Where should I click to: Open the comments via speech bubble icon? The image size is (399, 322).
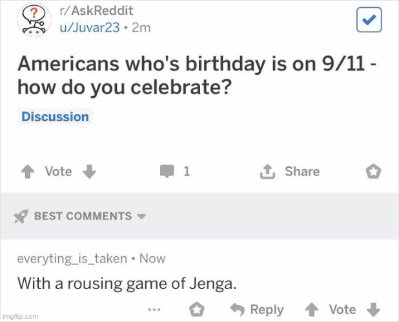pyautogui.click(x=167, y=171)
